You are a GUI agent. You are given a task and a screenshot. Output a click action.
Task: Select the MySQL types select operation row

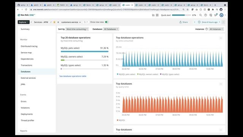pos(85,67)
